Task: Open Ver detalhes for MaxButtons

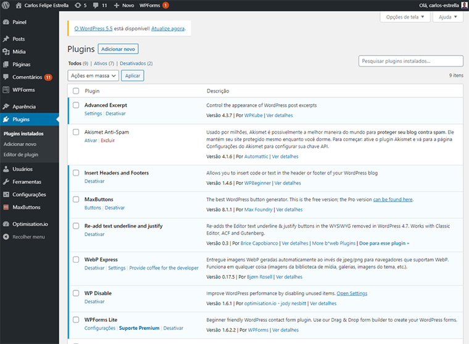Action: pos(289,210)
